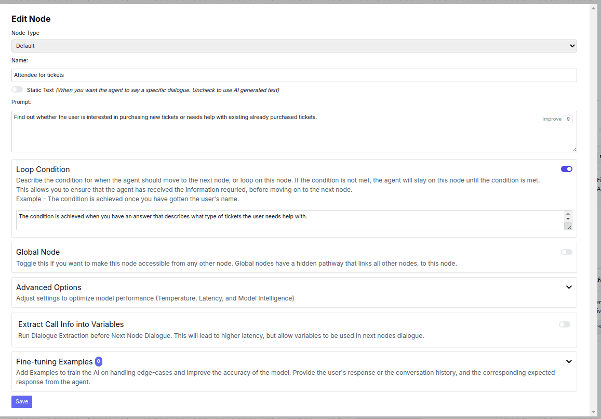This screenshot has height=419, width=601.
Task: Enable the Static Text toggle
Action: pos(17,89)
